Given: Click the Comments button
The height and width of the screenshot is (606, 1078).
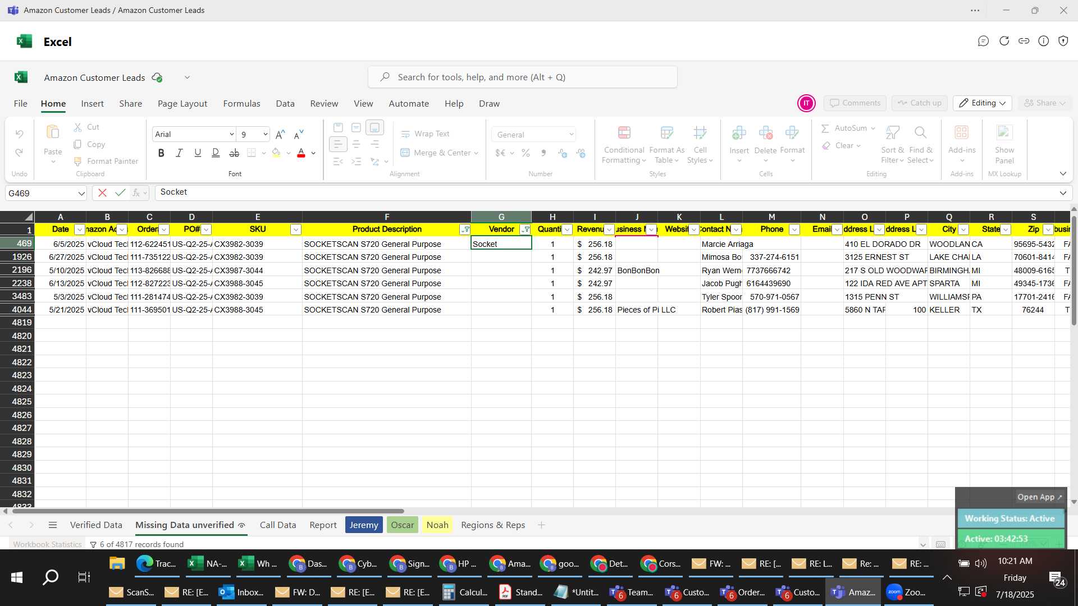Looking at the screenshot, I should [855, 103].
